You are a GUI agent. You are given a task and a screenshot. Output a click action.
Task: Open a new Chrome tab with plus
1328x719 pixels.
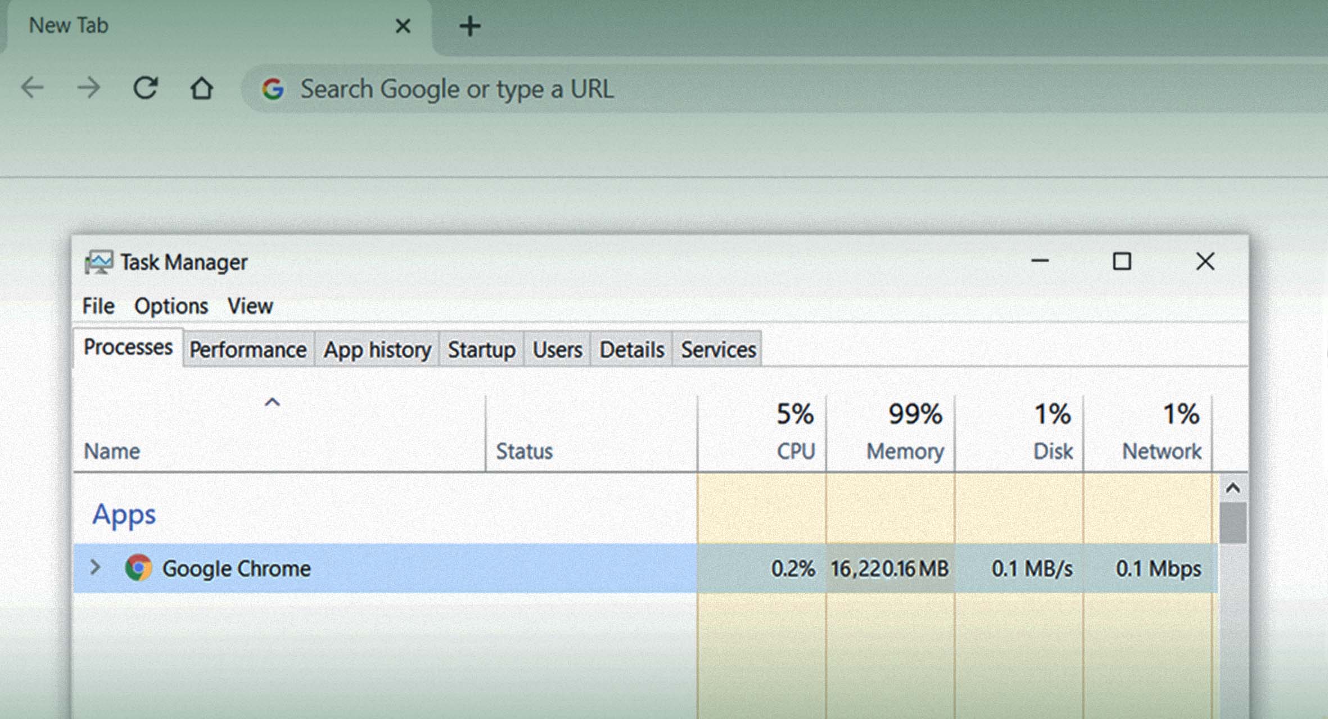(x=470, y=26)
